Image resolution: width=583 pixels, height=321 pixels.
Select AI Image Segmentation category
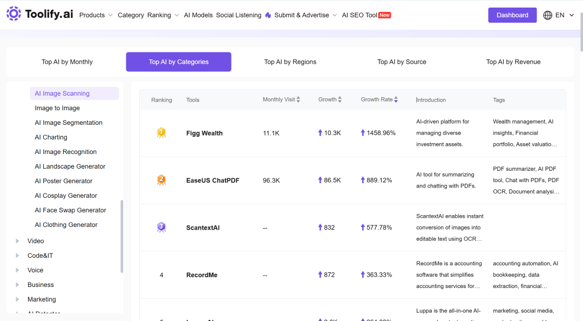pyautogui.click(x=69, y=123)
